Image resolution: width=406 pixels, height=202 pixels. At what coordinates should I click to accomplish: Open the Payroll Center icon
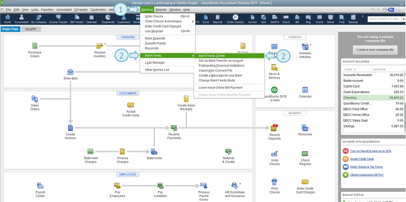point(40,185)
